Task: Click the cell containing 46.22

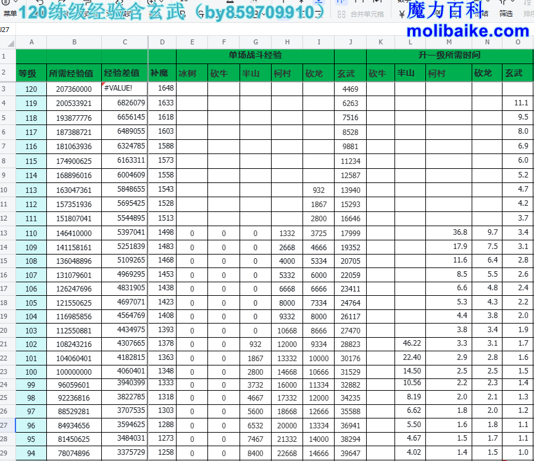Action: (x=410, y=343)
